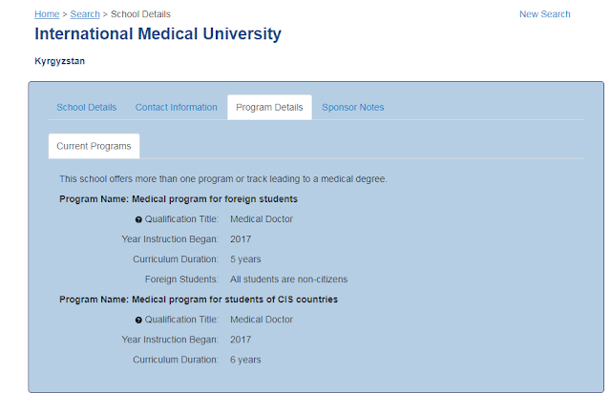The height and width of the screenshot is (393, 611).
Task: Open the Sponsor Notes tab
Action: click(x=353, y=108)
